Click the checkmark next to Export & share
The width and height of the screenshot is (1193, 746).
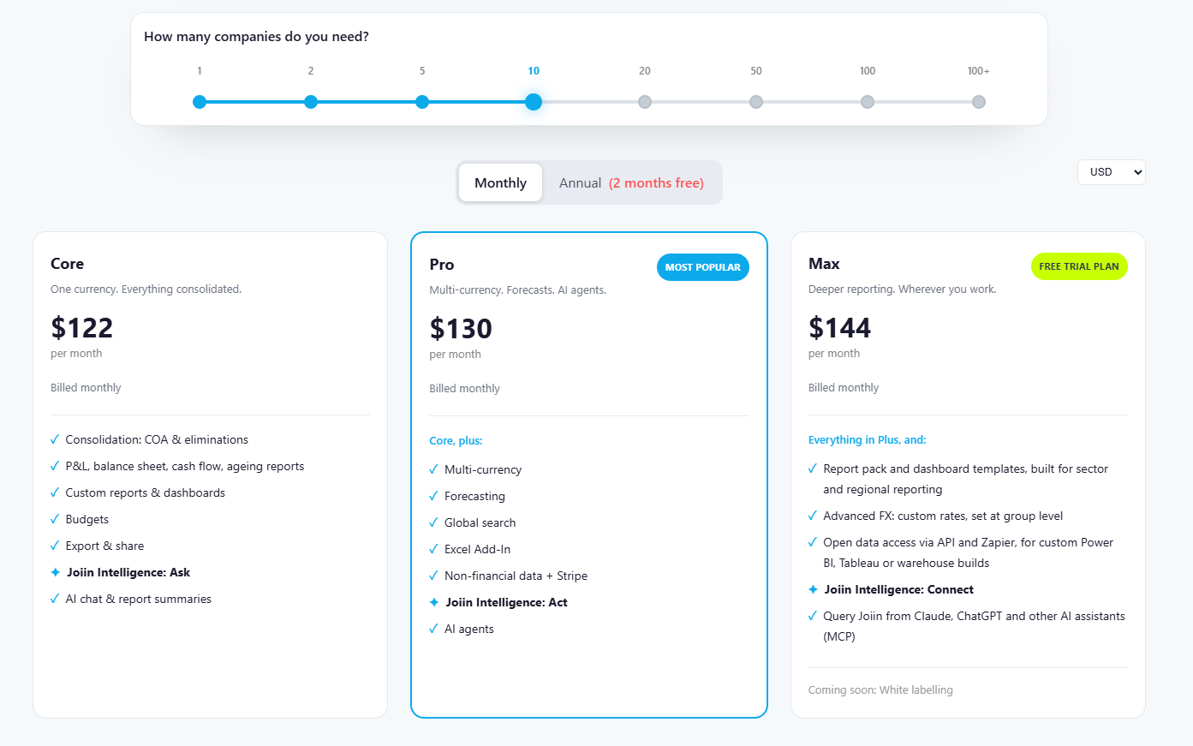coord(55,546)
